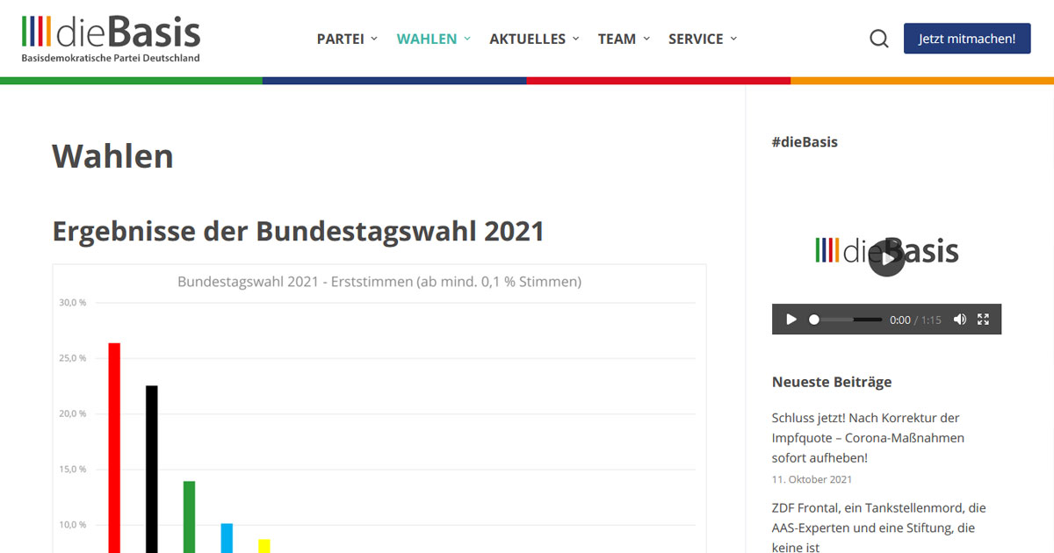This screenshot has width=1054, height=553.
Task: Open the WAHLEN menu item
Action: tap(433, 39)
